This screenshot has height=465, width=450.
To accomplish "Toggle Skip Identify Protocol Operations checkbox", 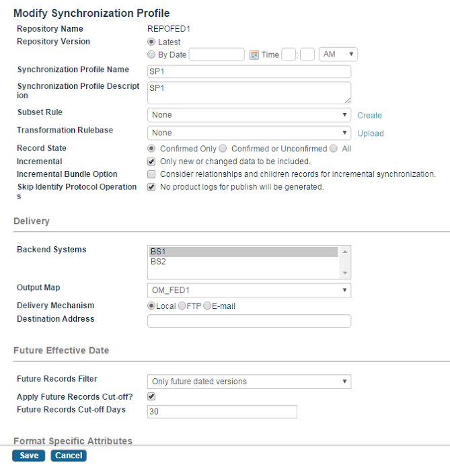I will click(x=151, y=187).
